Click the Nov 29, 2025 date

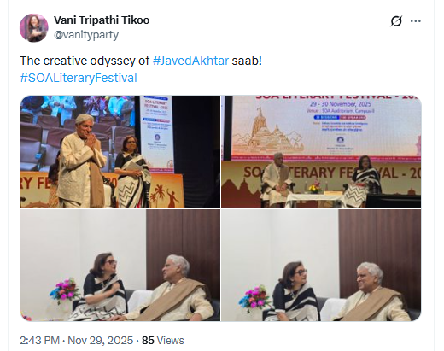click(100, 341)
